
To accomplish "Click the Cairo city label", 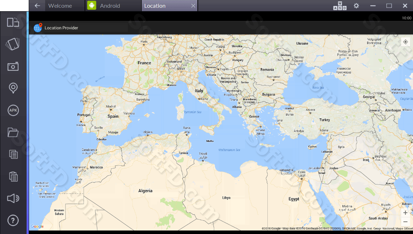I will (302, 172).
